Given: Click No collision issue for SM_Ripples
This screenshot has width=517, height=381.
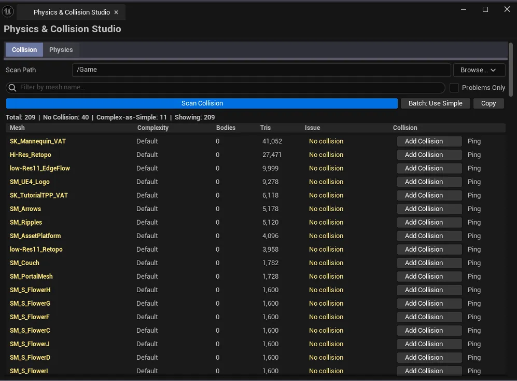Looking at the screenshot, I should pos(326,223).
